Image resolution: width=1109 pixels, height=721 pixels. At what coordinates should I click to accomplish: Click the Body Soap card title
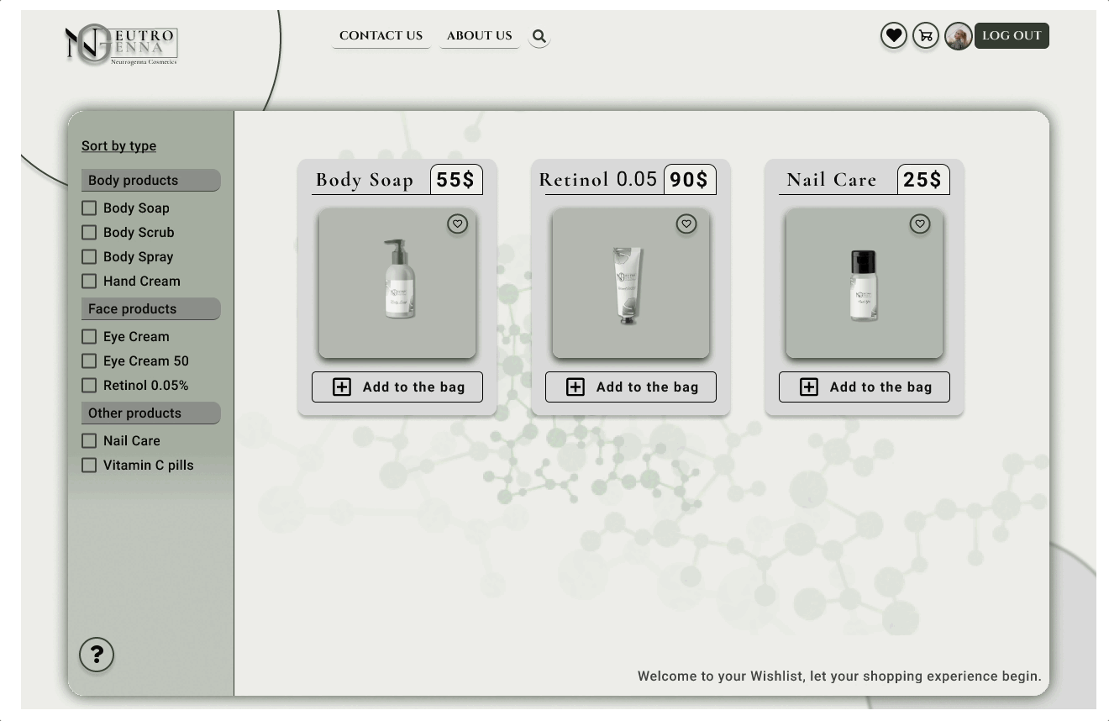365,180
